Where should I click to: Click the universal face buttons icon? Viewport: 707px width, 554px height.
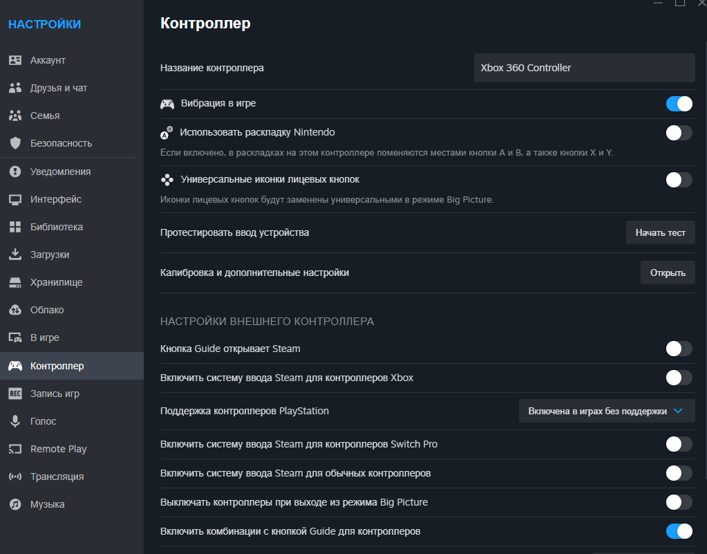(x=167, y=180)
